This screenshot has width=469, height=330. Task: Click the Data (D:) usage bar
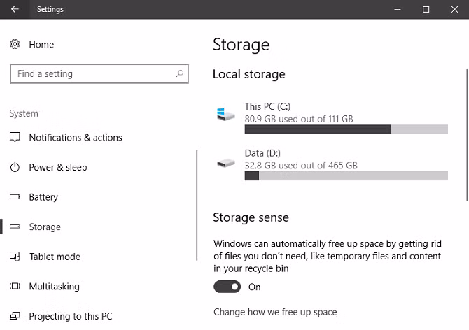click(346, 176)
